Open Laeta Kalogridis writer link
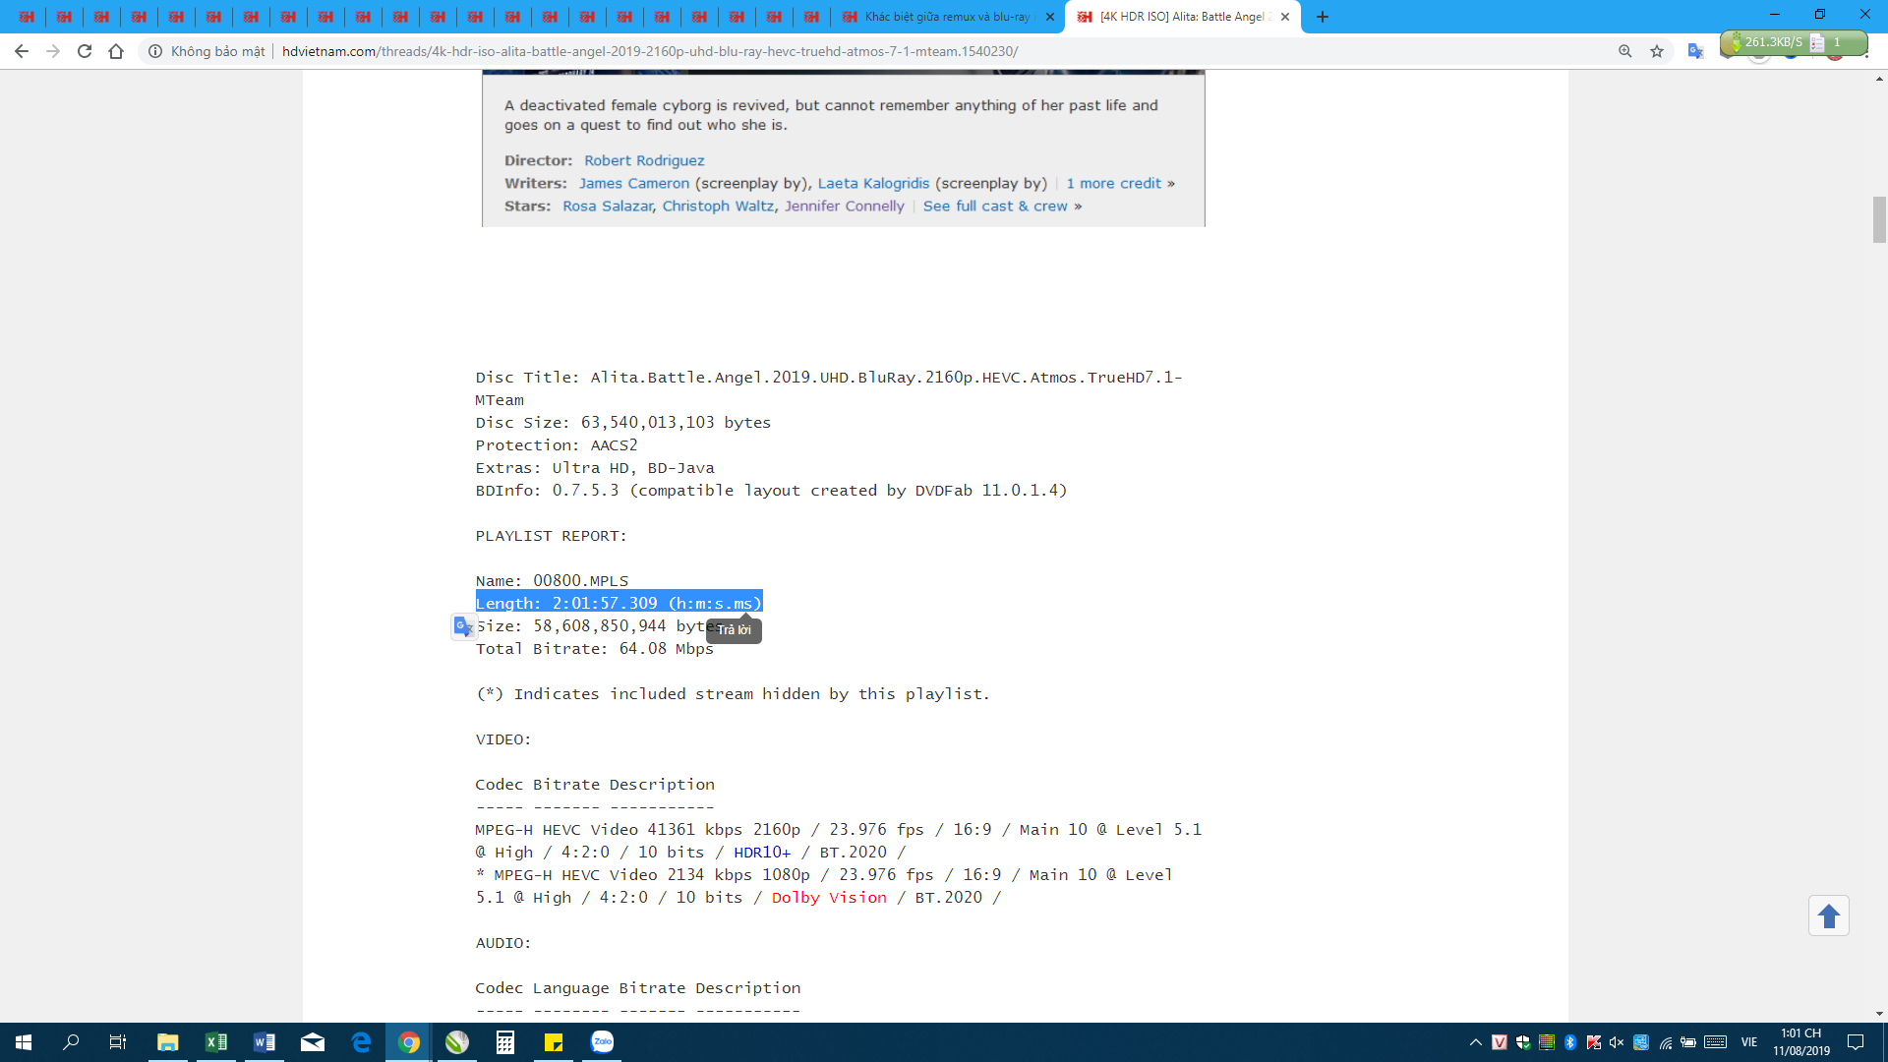Viewport: 1888px width, 1062px height. [873, 183]
